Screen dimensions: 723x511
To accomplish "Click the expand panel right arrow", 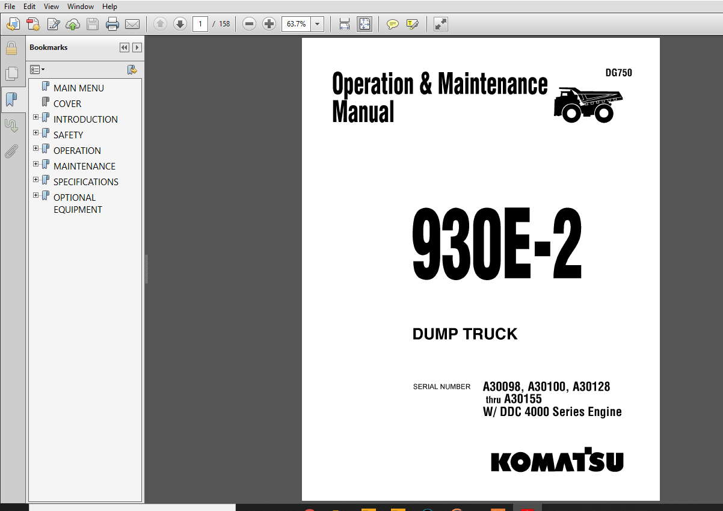I will coord(137,47).
